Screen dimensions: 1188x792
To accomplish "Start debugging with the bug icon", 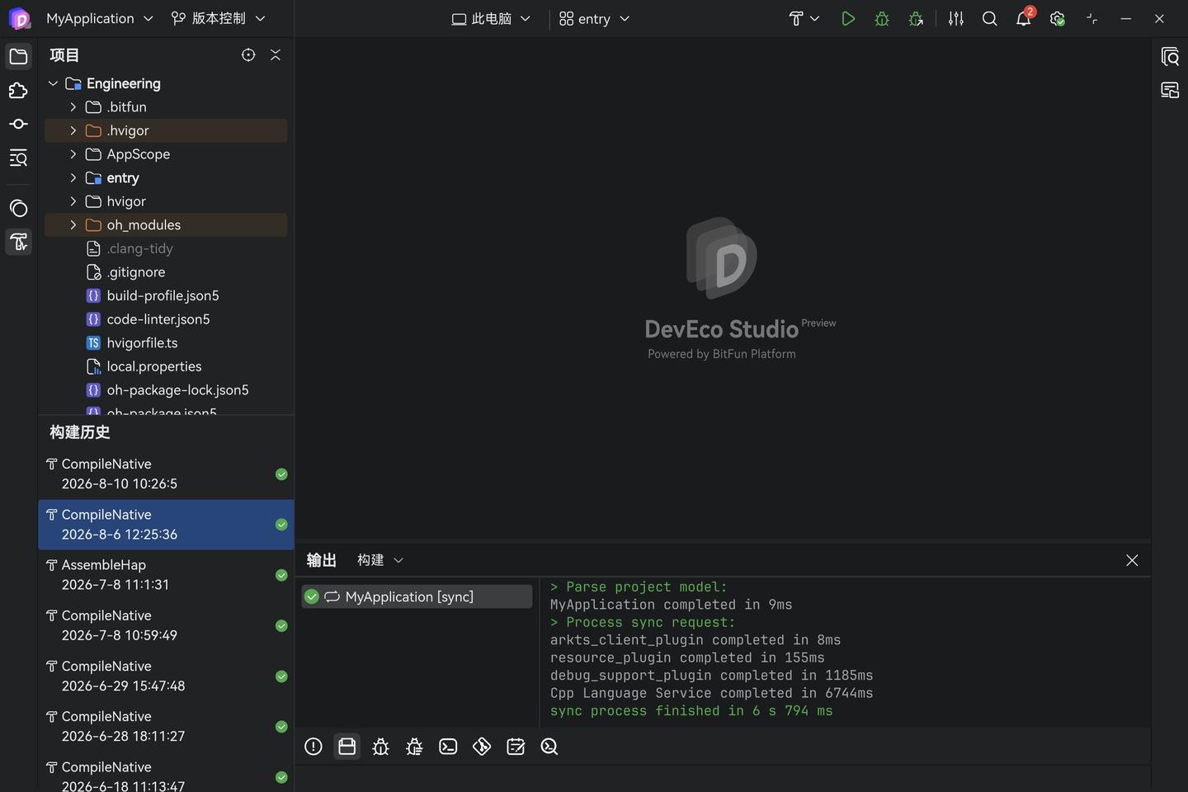I will point(882,18).
